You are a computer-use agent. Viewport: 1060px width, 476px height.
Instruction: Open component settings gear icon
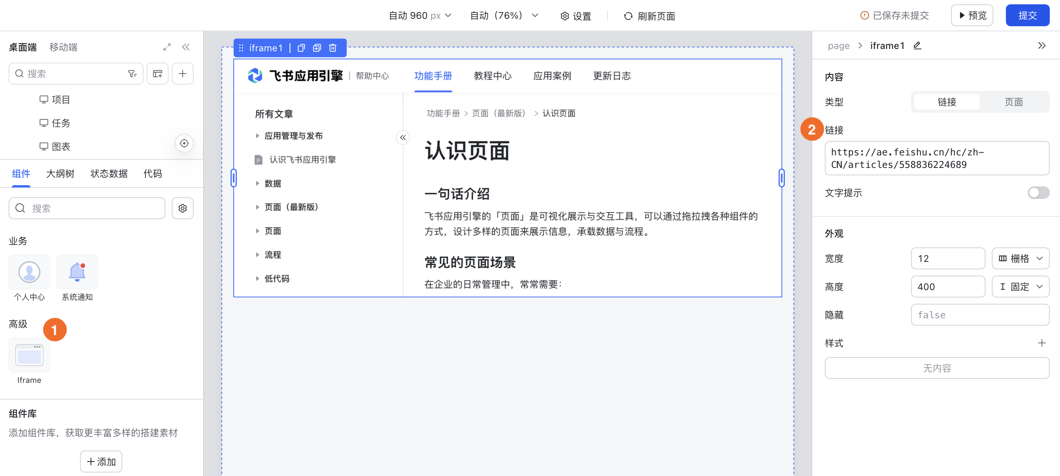(183, 208)
